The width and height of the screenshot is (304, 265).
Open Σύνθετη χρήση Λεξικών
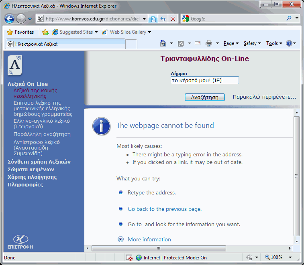[x=39, y=162]
